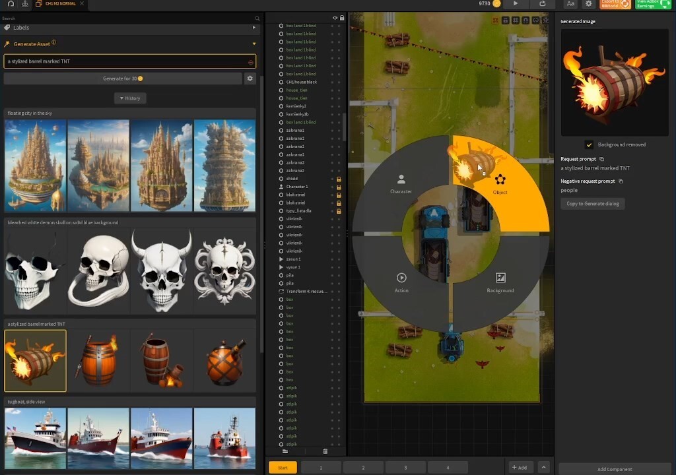Image resolution: width=676 pixels, height=475 pixels.
Task: Open settings gear next to Generate button
Action: [250, 79]
